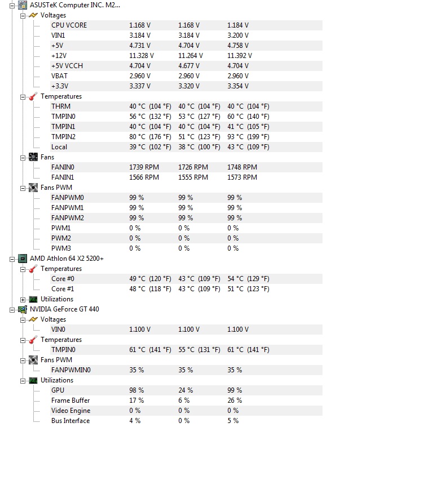Click the ASUSTeK motherboard icon
This screenshot has height=494, width=433.
(23, 5)
